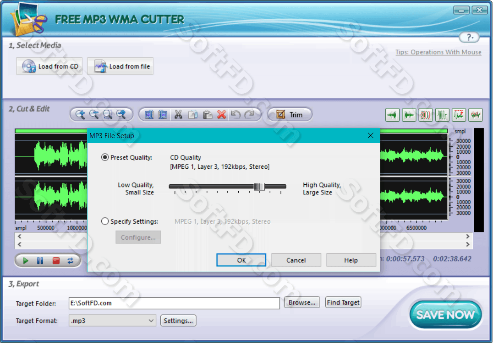This screenshot has height=343, width=493.
Task: Open target format Settings
Action: 178,321
